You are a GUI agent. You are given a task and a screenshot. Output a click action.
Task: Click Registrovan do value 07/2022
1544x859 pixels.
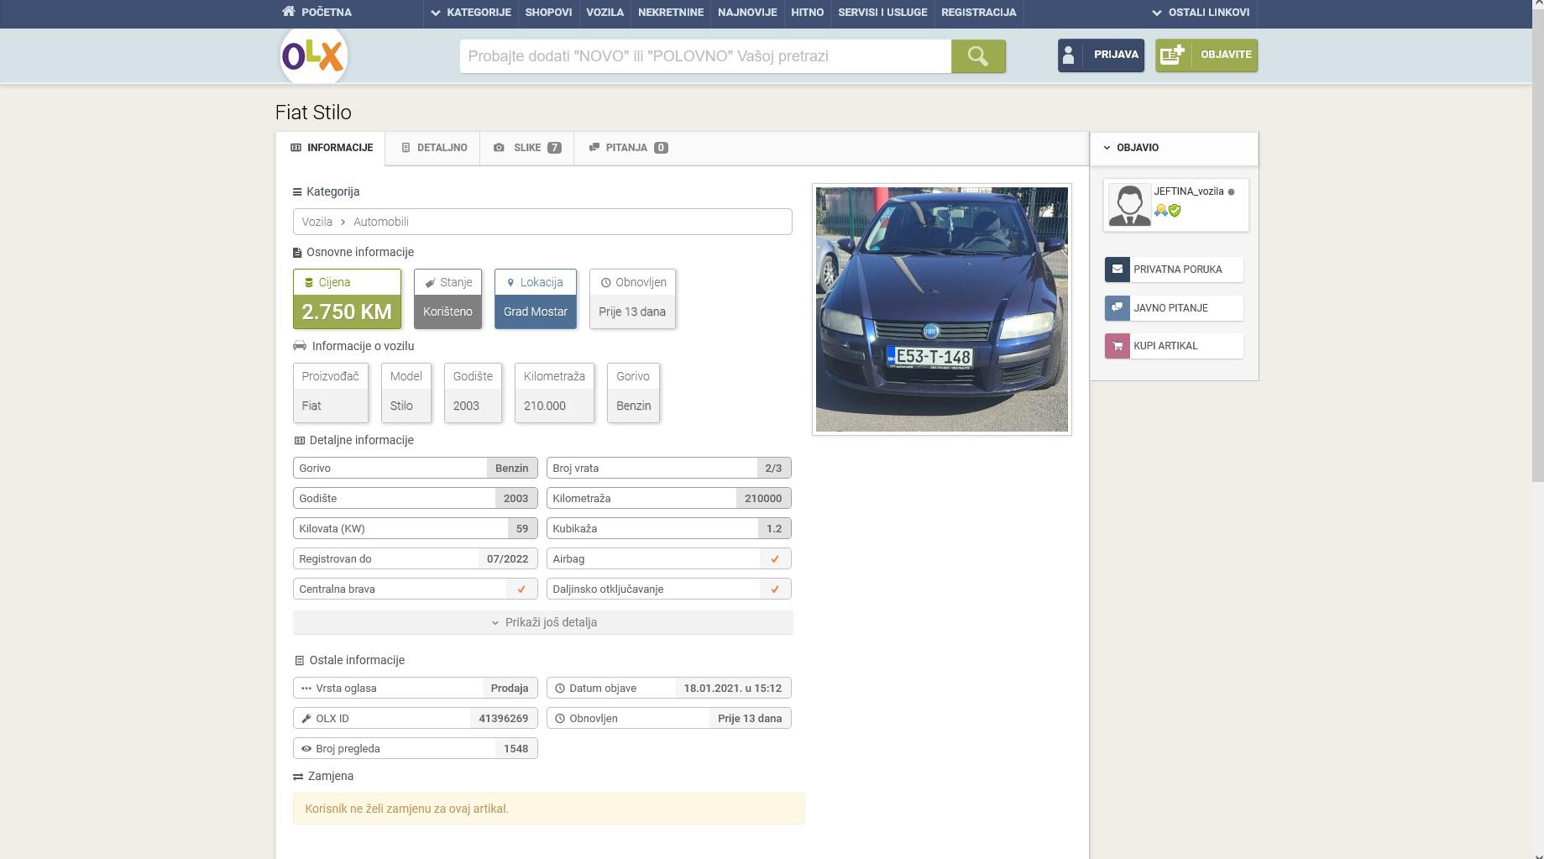(x=507, y=559)
